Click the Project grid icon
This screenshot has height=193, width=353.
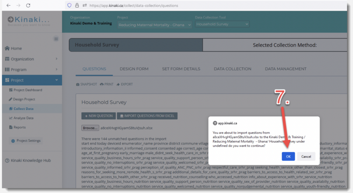click(x=7, y=80)
